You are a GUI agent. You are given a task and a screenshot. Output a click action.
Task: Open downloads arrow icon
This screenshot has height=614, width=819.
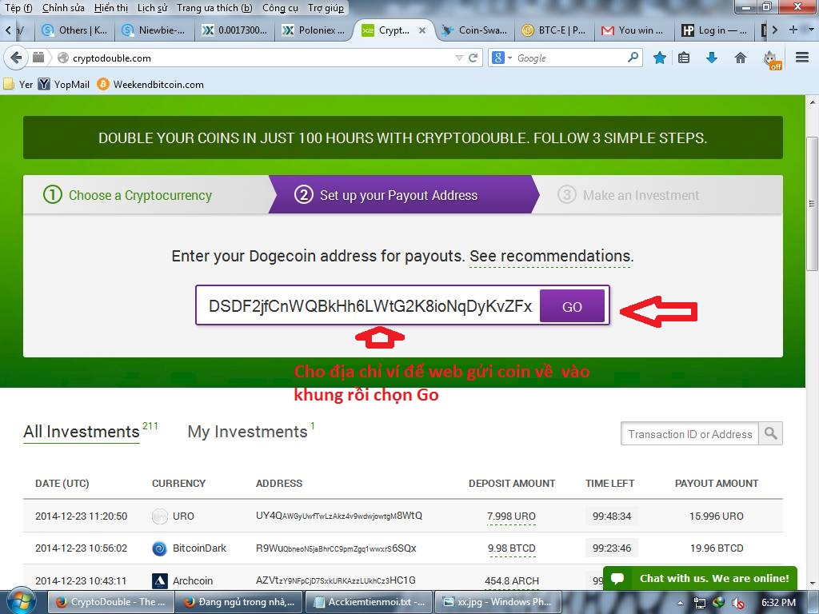pos(711,58)
